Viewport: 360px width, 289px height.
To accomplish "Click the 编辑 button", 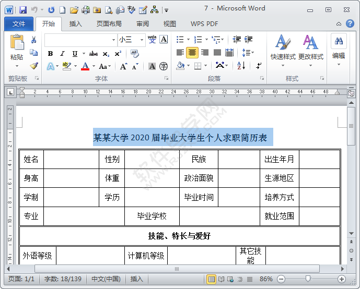I will point(339,50).
